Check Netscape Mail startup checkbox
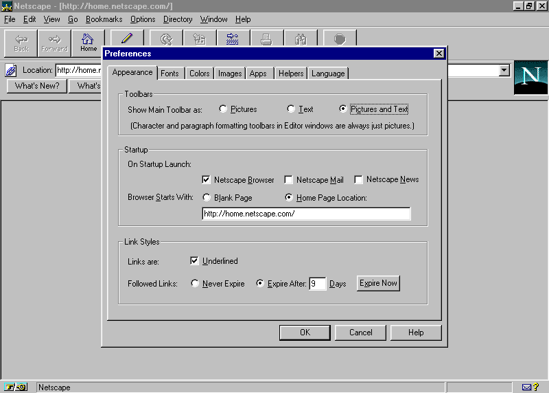 coord(288,180)
